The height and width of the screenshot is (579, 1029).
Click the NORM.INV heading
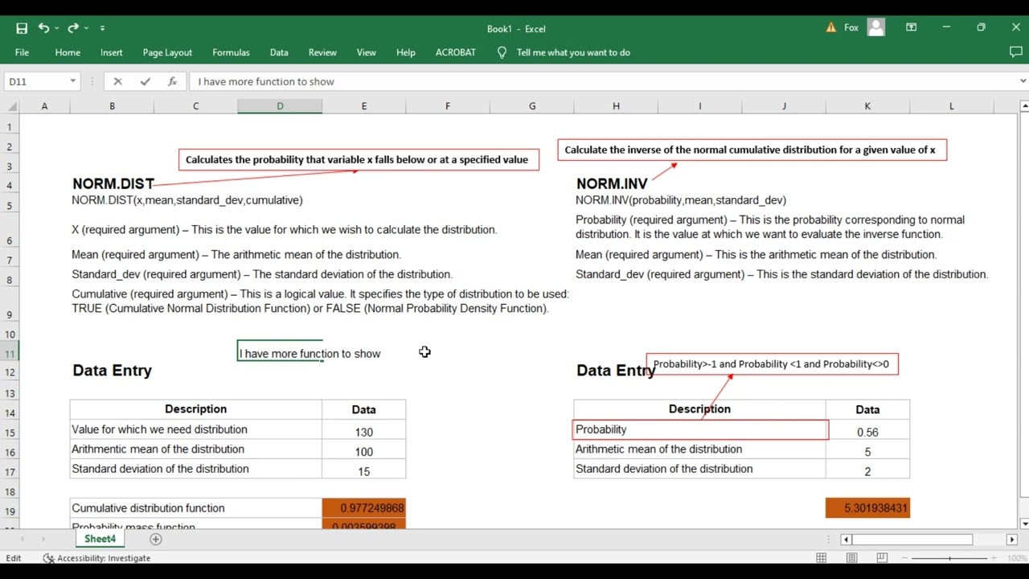[x=612, y=184]
